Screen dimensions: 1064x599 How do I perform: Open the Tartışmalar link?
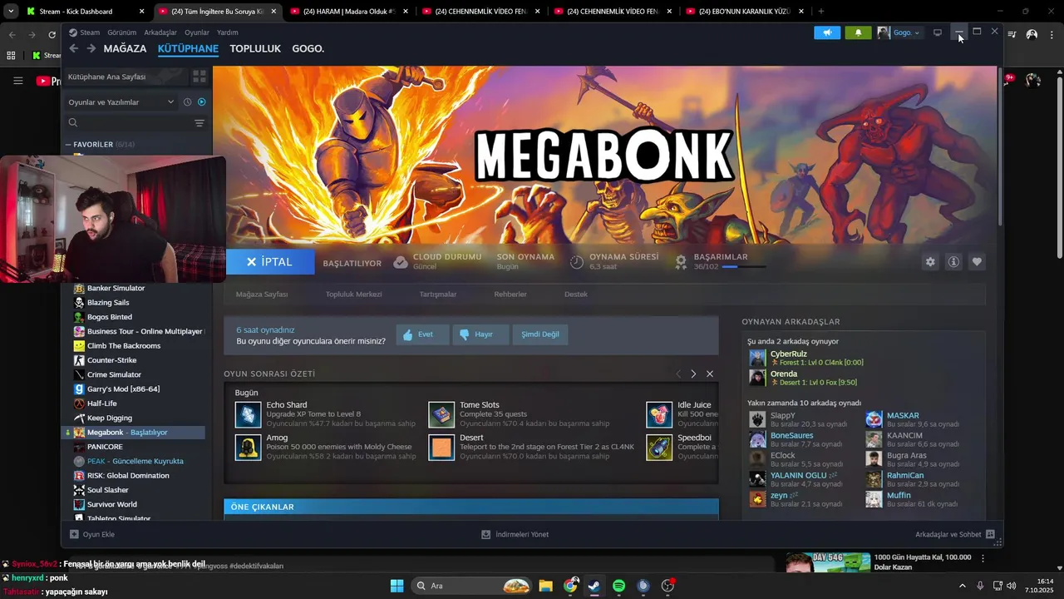click(438, 295)
